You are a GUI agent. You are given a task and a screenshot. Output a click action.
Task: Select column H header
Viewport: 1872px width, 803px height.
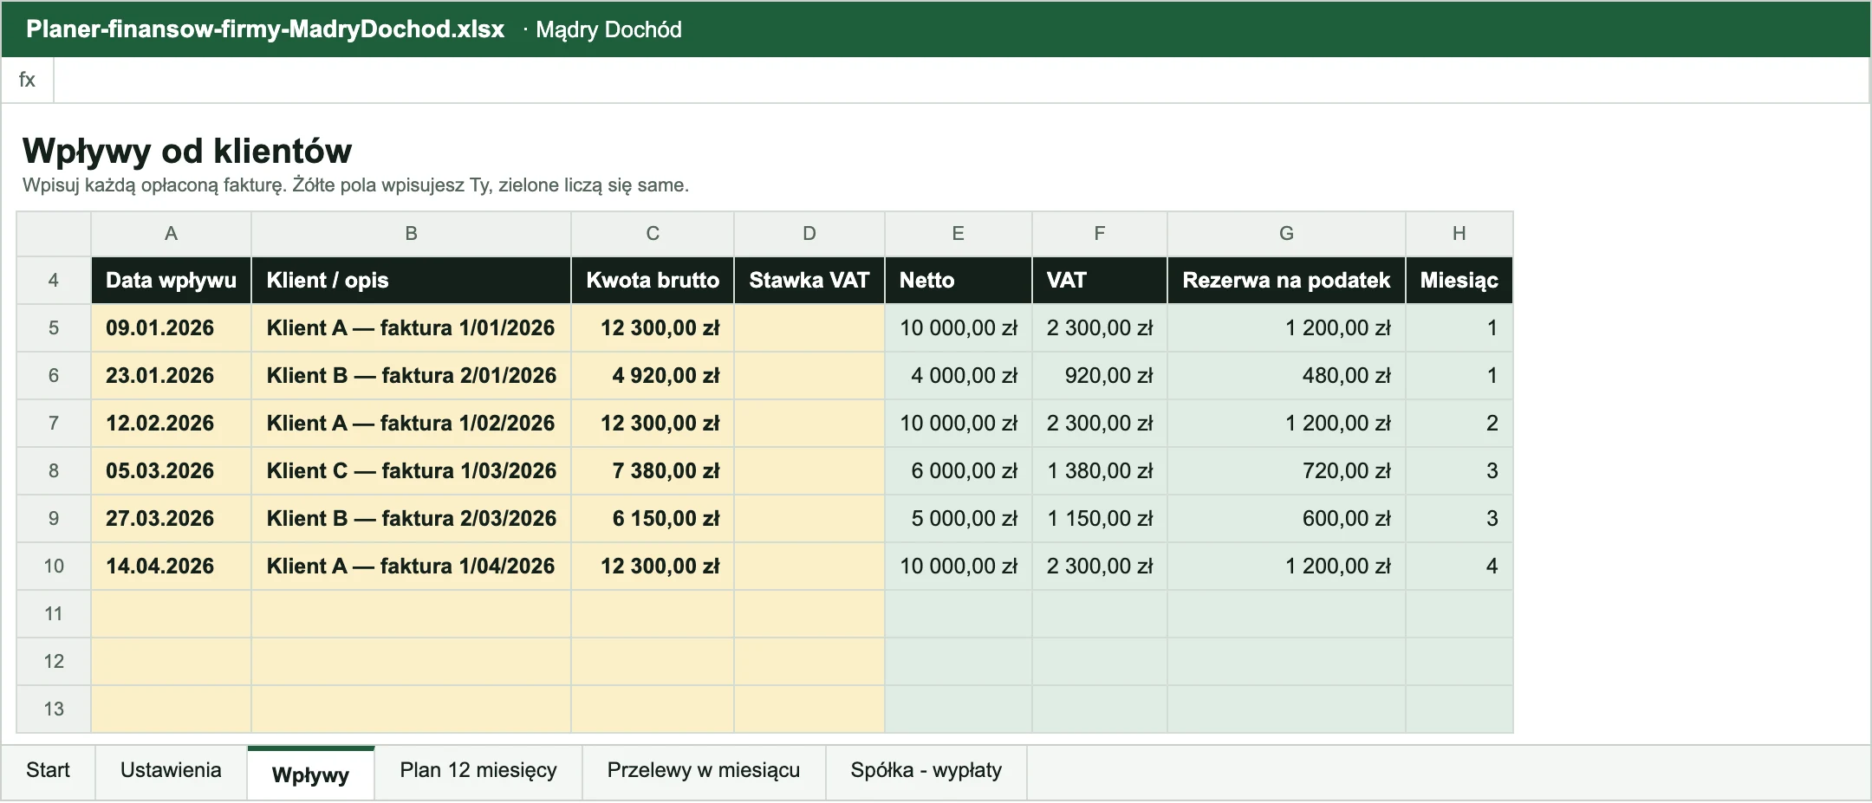click(1459, 233)
